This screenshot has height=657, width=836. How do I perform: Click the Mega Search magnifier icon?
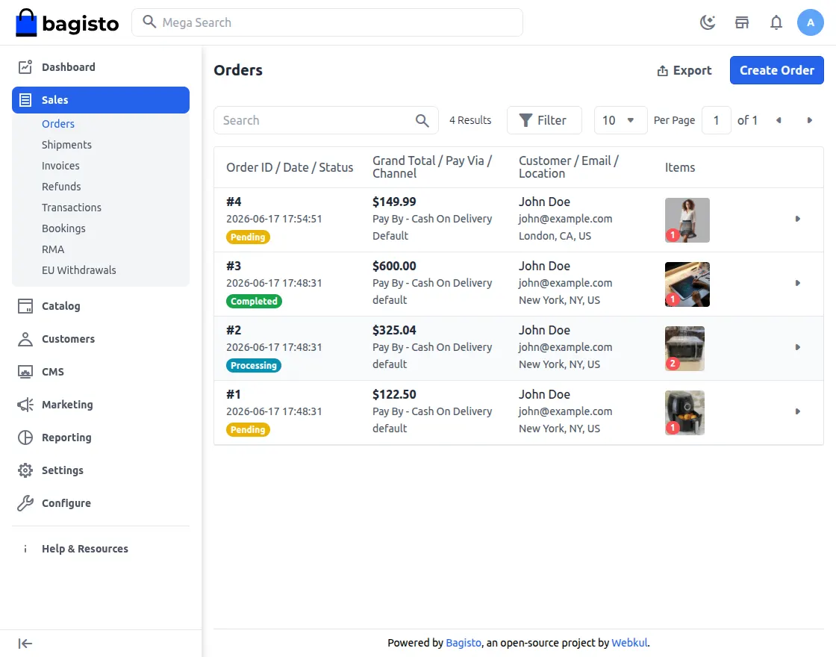coord(149,22)
